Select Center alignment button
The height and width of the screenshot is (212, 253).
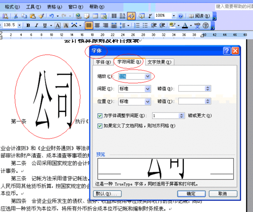tap(97, 25)
